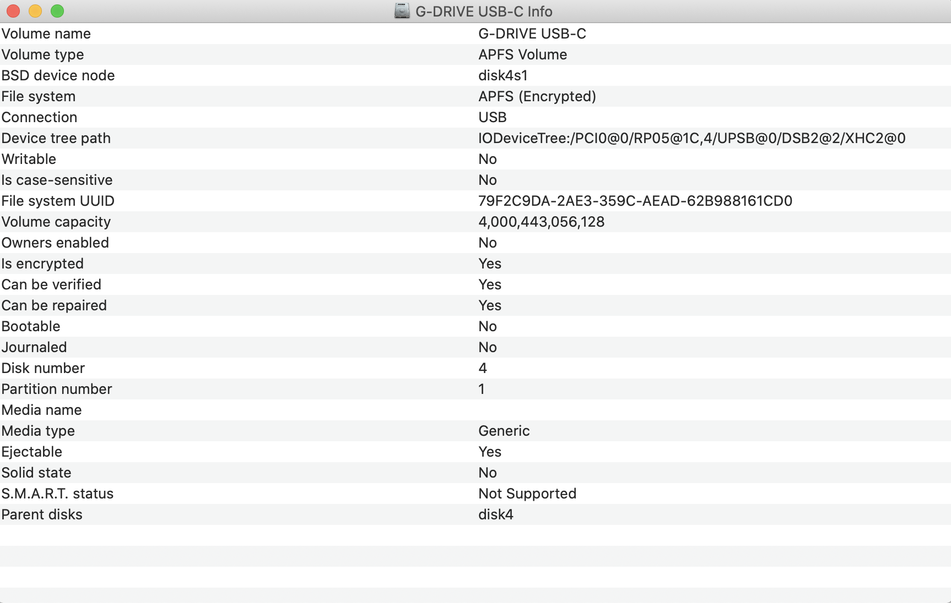Select the 'Device tree path' label
The image size is (951, 603).
(x=56, y=138)
